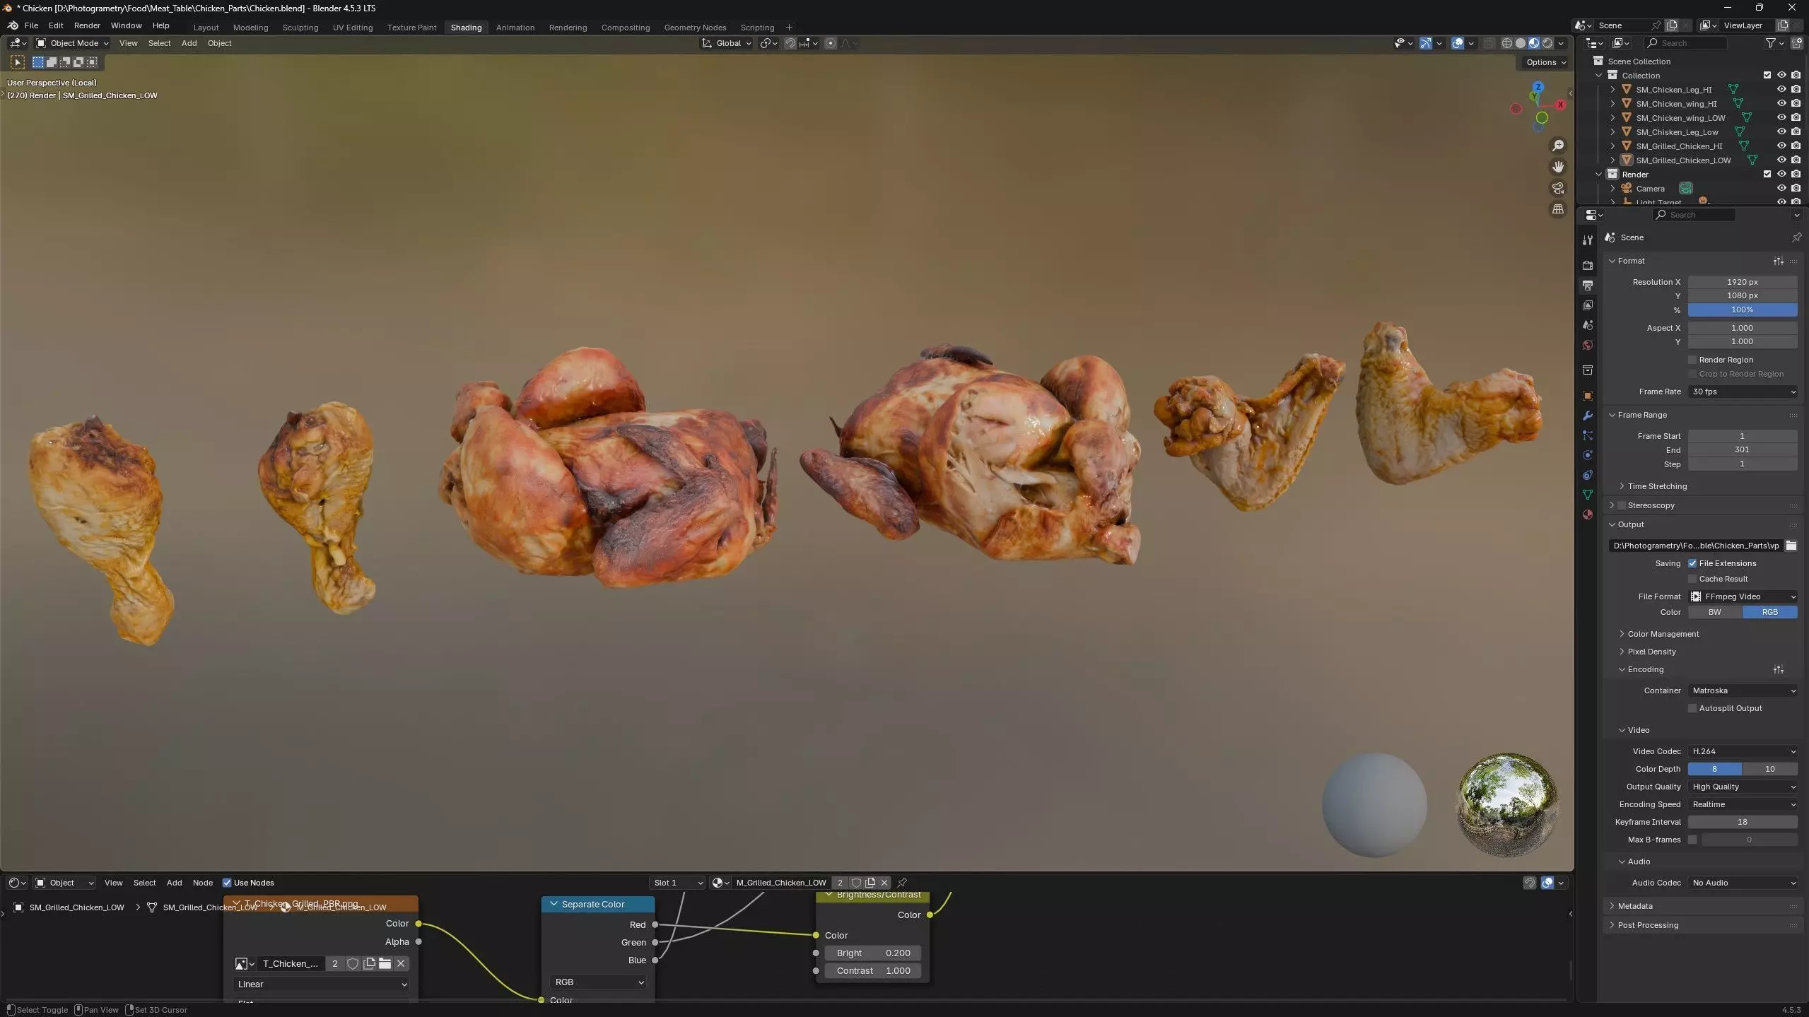Screen dimensions: 1809x1017
Task: Enable the Autosplit Output checkbox
Action: pyautogui.click(x=1692, y=708)
